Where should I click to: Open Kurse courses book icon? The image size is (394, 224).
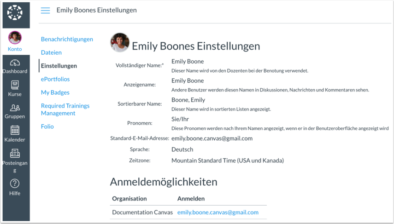coord(15,85)
